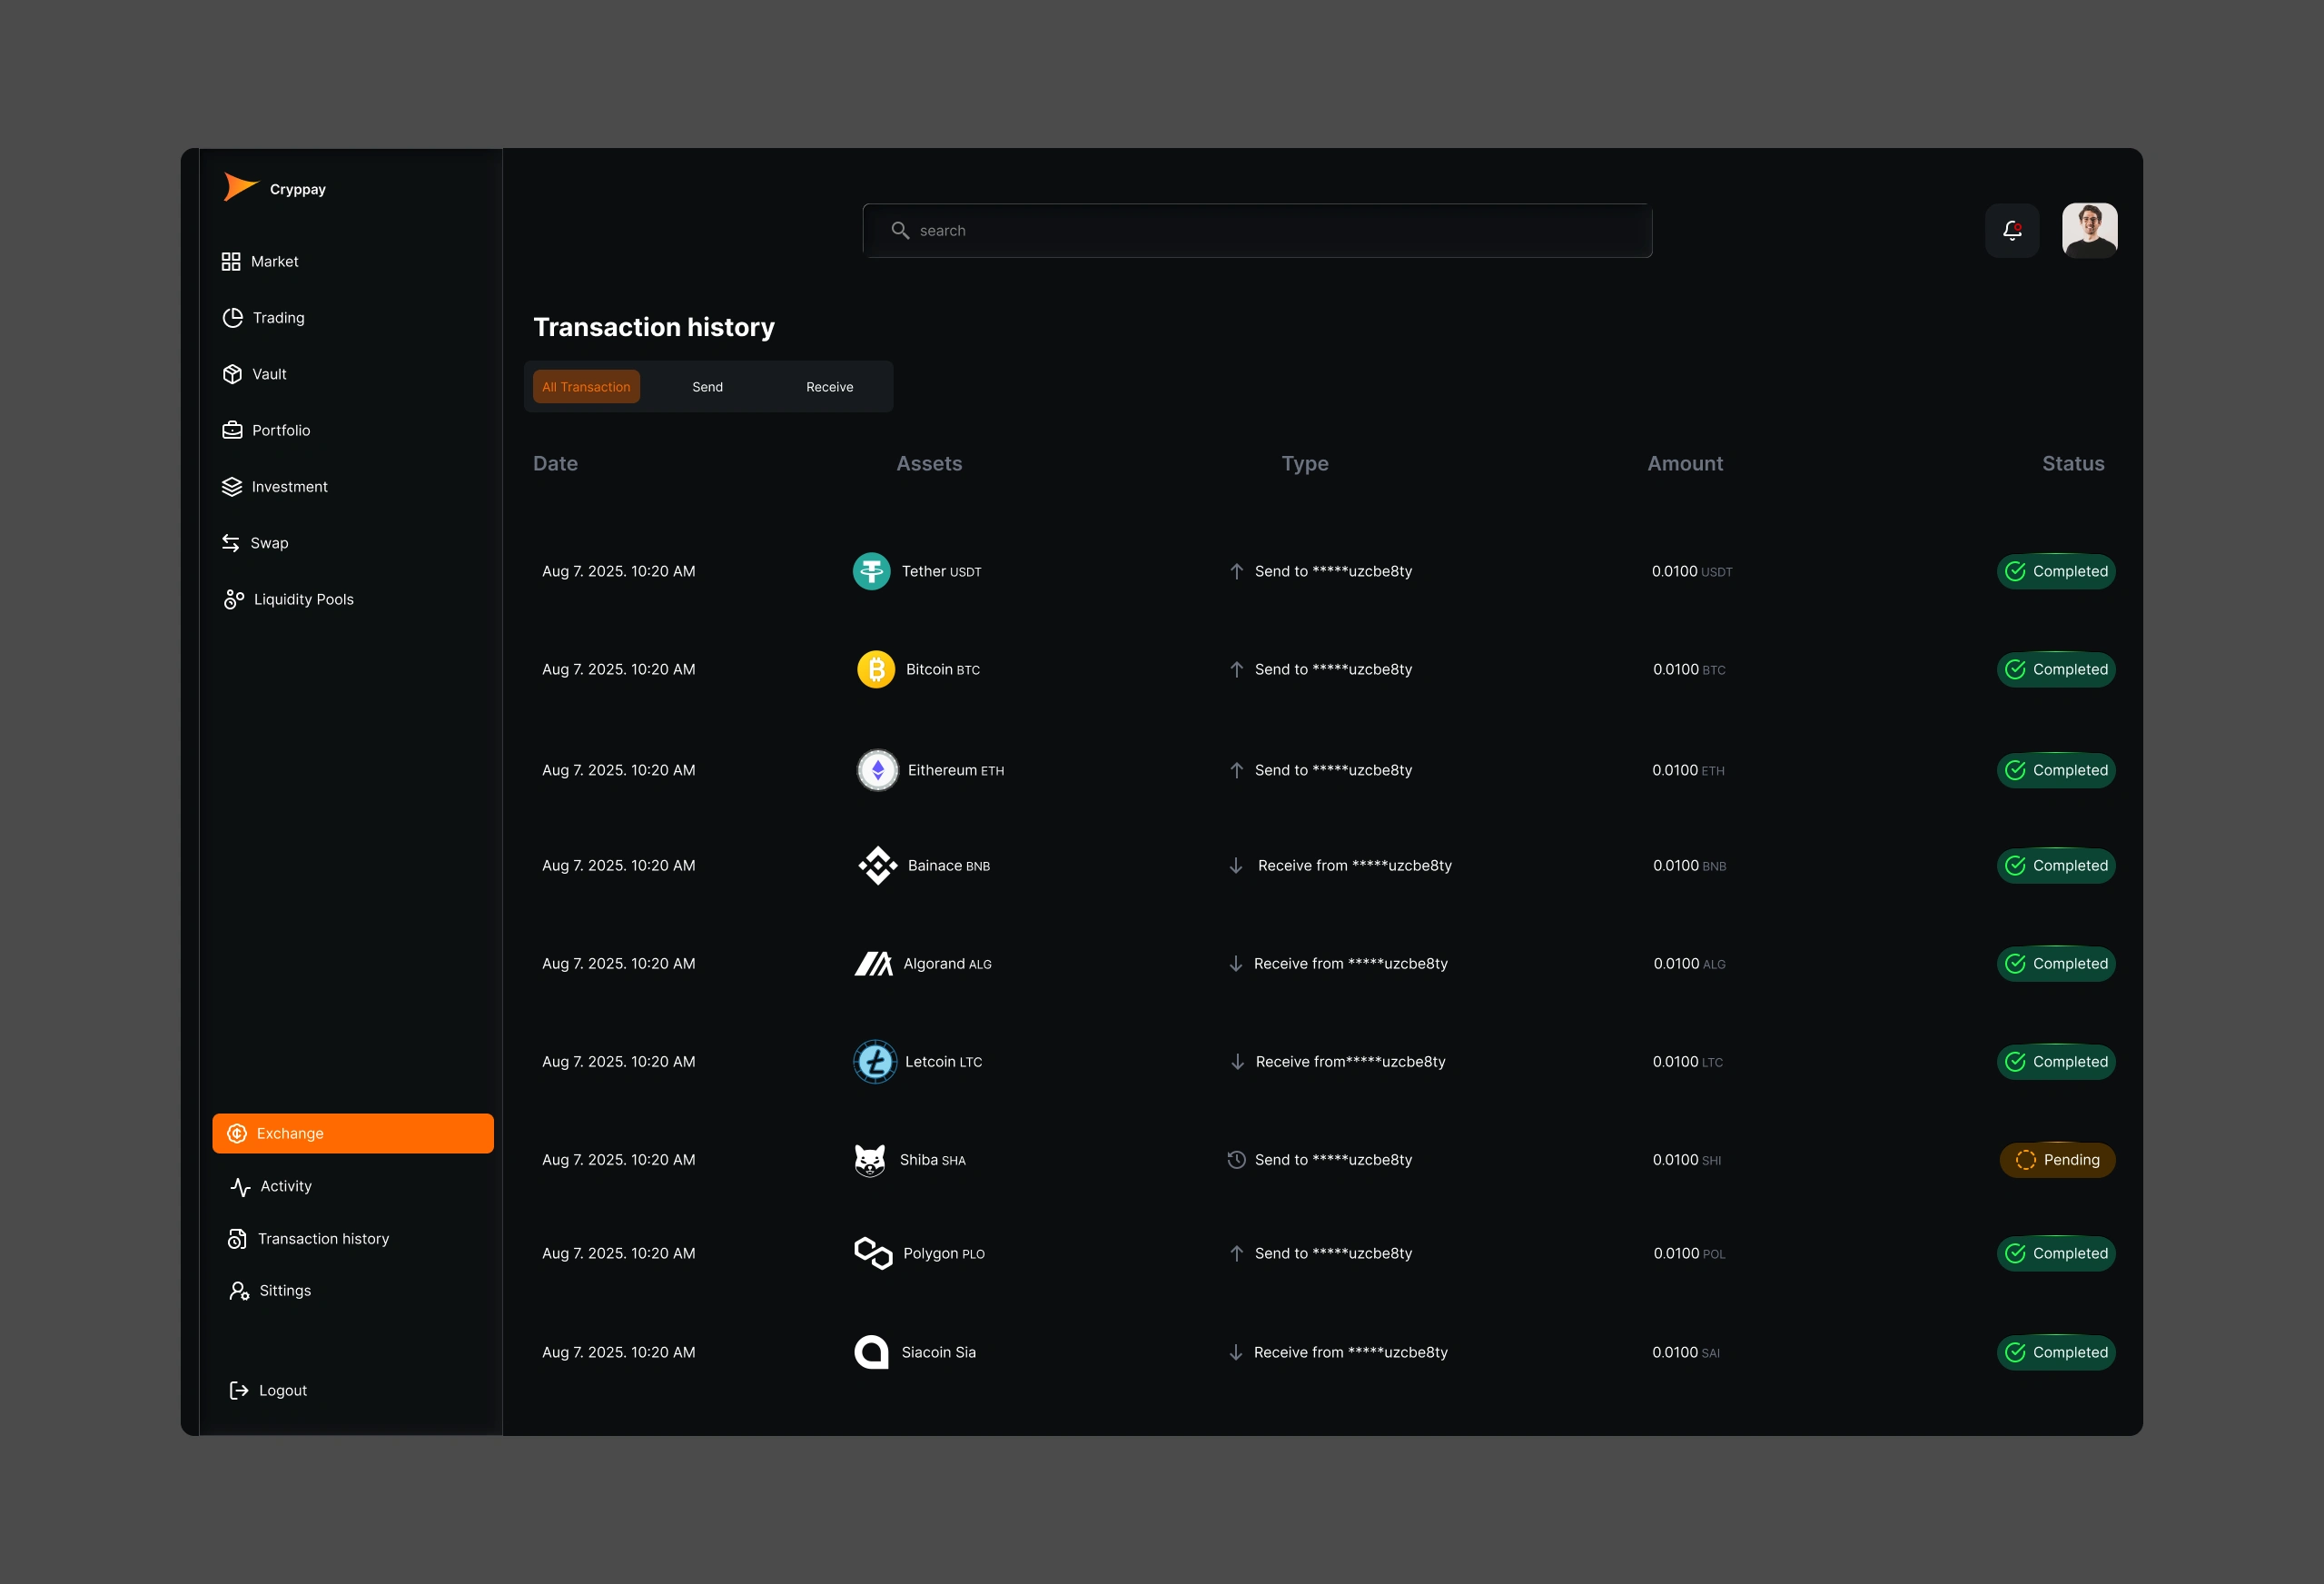
Task: Click the Pending status badge
Action: pos(2057,1160)
